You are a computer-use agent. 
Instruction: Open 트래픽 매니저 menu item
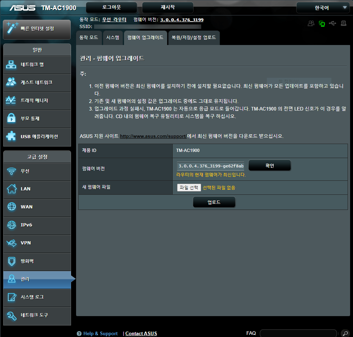click(x=37, y=101)
